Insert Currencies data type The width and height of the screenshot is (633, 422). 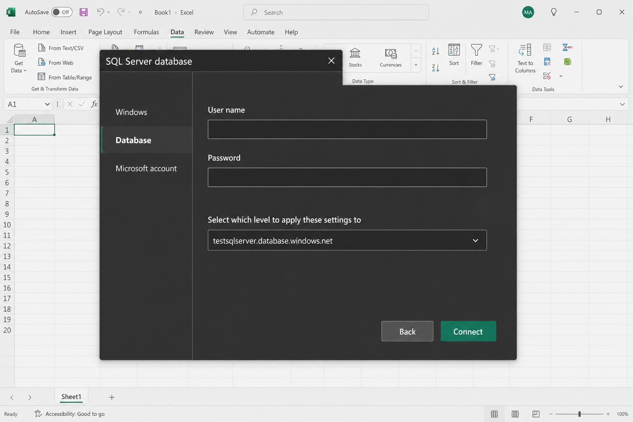coord(391,58)
